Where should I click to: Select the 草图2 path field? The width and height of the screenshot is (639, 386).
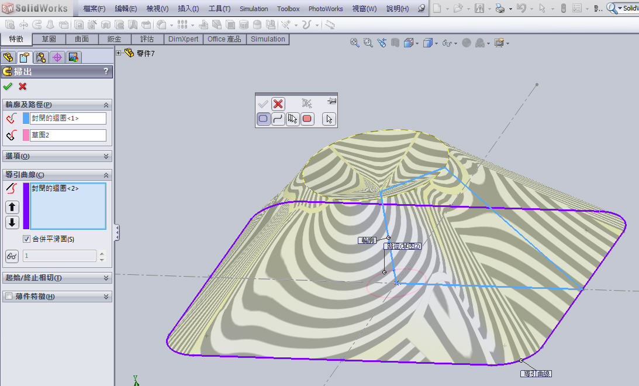pyautogui.click(x=68, y=135)
